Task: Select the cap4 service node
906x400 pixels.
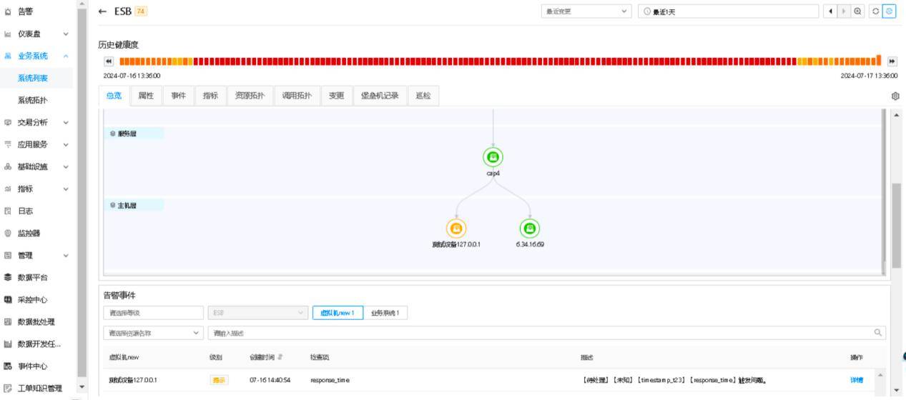Action: (x=493, y=156)
